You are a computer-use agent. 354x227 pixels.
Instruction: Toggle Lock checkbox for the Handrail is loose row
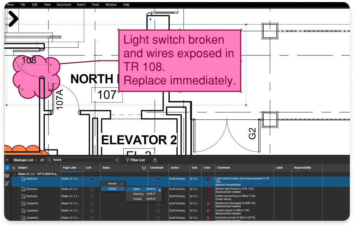[x=92, y=218]
